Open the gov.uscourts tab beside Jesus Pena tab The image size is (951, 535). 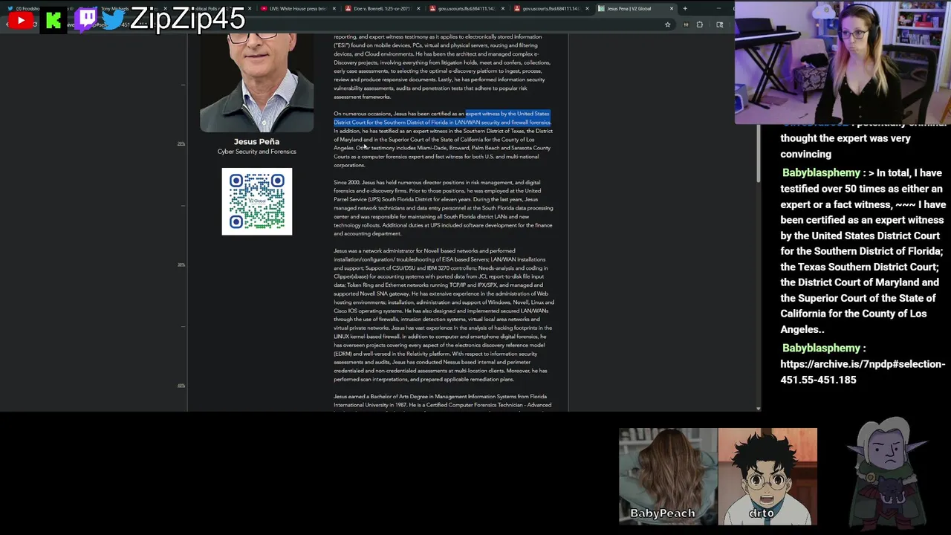click(x=550, y=9)
